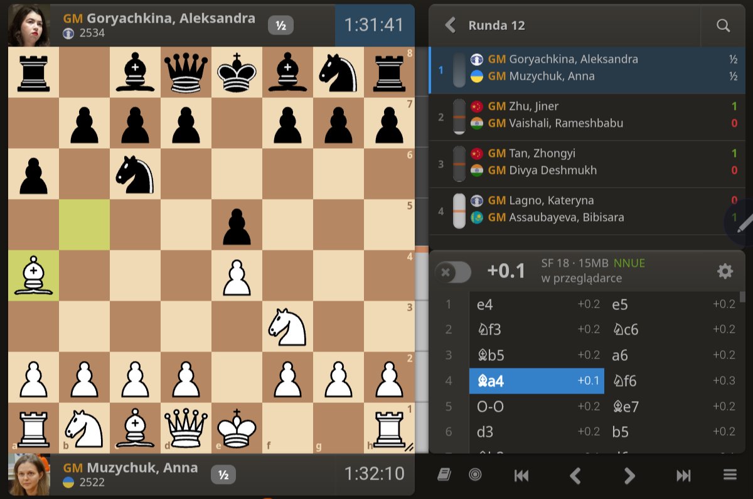Click black's move Be7 in move list

coord(671,407)
